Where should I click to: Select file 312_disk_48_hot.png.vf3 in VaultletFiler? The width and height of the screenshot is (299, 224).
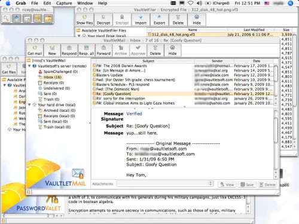pos(219,35)
